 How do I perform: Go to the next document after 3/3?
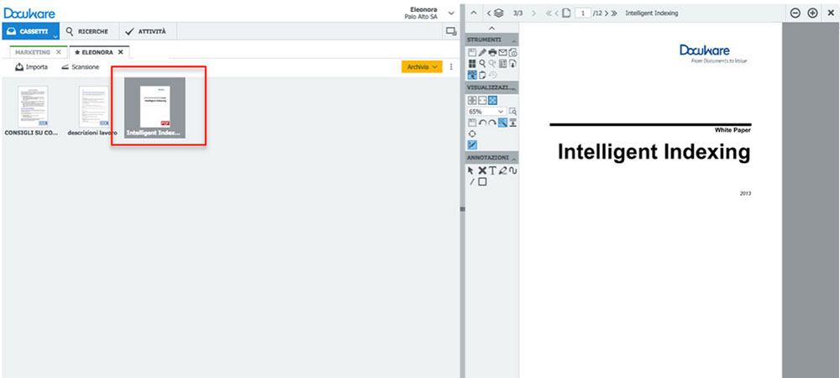point(533,13)
